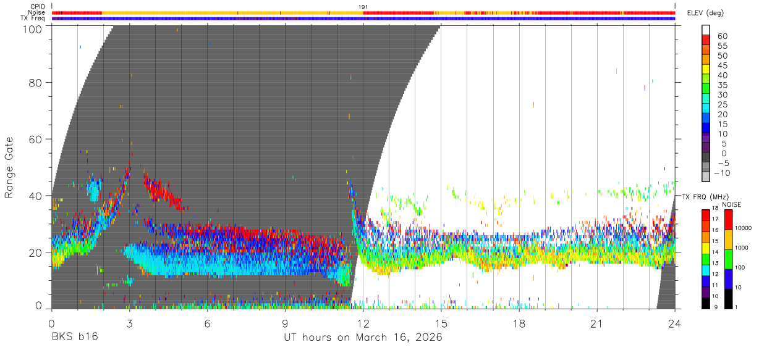This screenshot has height=350, width=759.
Task: Click the Noise row label at top left
Action: pos(36,12)
